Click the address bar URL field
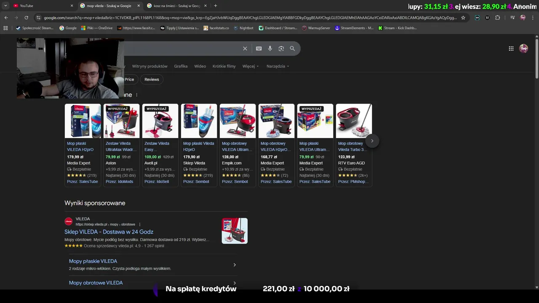The image size is (539, 303). pos(250,18)
